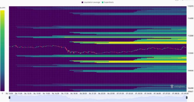Click the 06, 18:50 time axis label
The image size is (194, 102).
74,93
